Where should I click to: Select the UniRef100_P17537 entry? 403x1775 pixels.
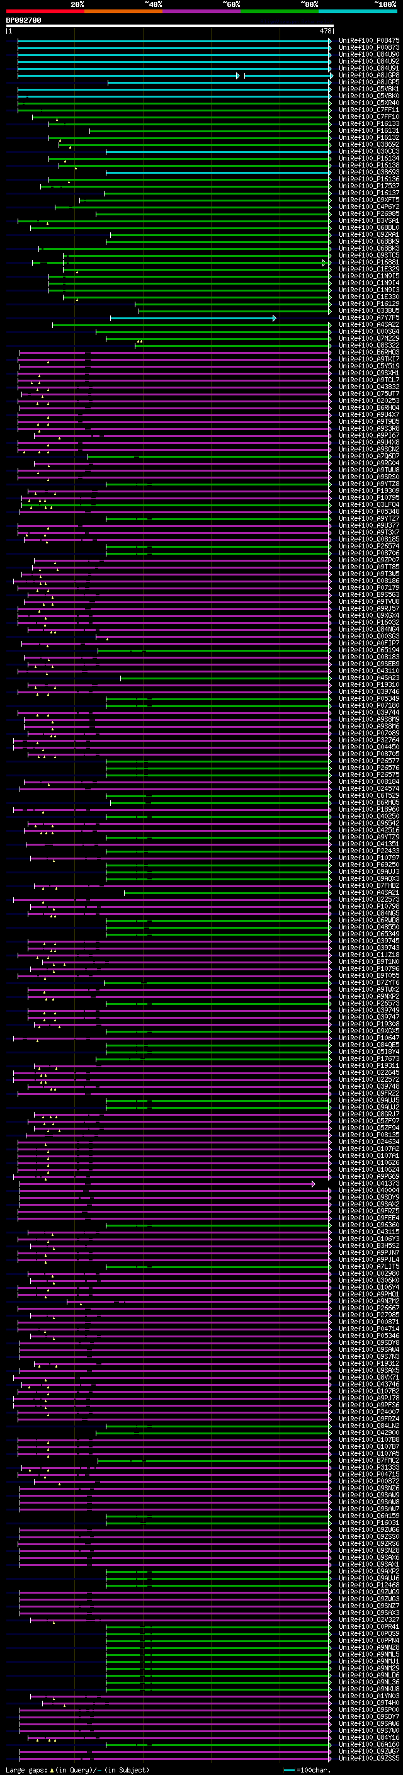(368, 186)
